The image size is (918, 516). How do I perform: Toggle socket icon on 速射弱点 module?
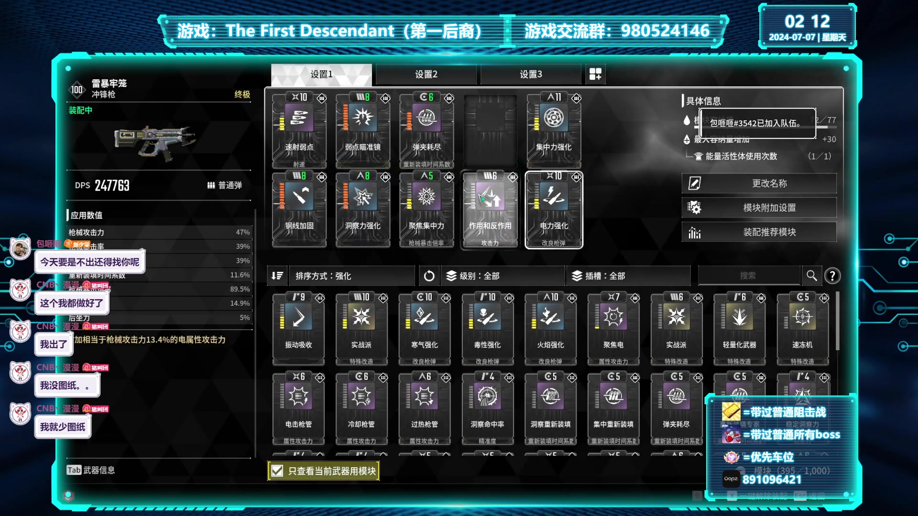point(322,98)
